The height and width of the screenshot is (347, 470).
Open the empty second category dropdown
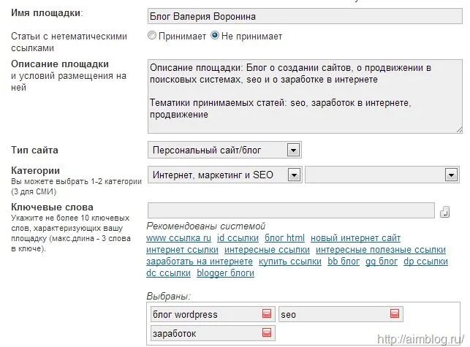coord(382,175)
